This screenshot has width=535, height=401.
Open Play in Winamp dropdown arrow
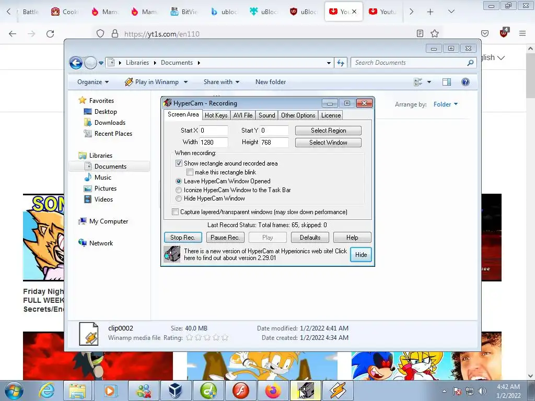185,82
